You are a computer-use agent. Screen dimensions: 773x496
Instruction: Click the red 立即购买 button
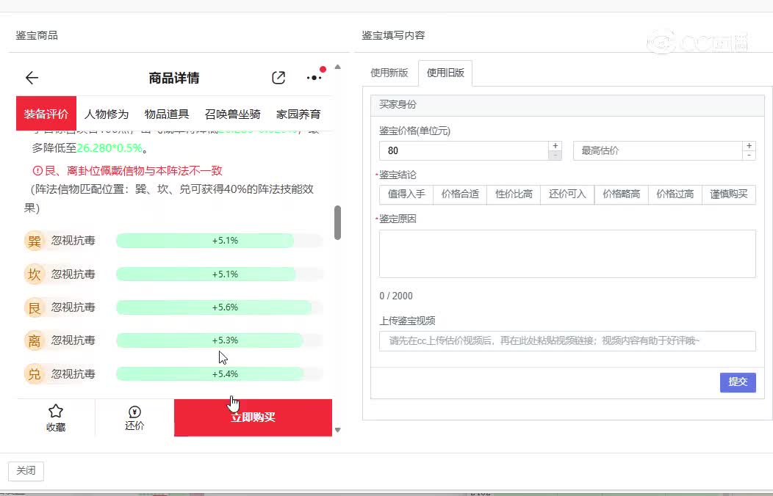253,417
